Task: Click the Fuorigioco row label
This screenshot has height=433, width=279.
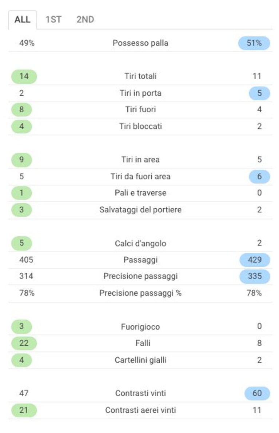Action: [140, 327]
